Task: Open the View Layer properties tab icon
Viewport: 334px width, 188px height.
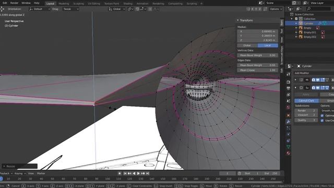Action: (x=288, y=95)
